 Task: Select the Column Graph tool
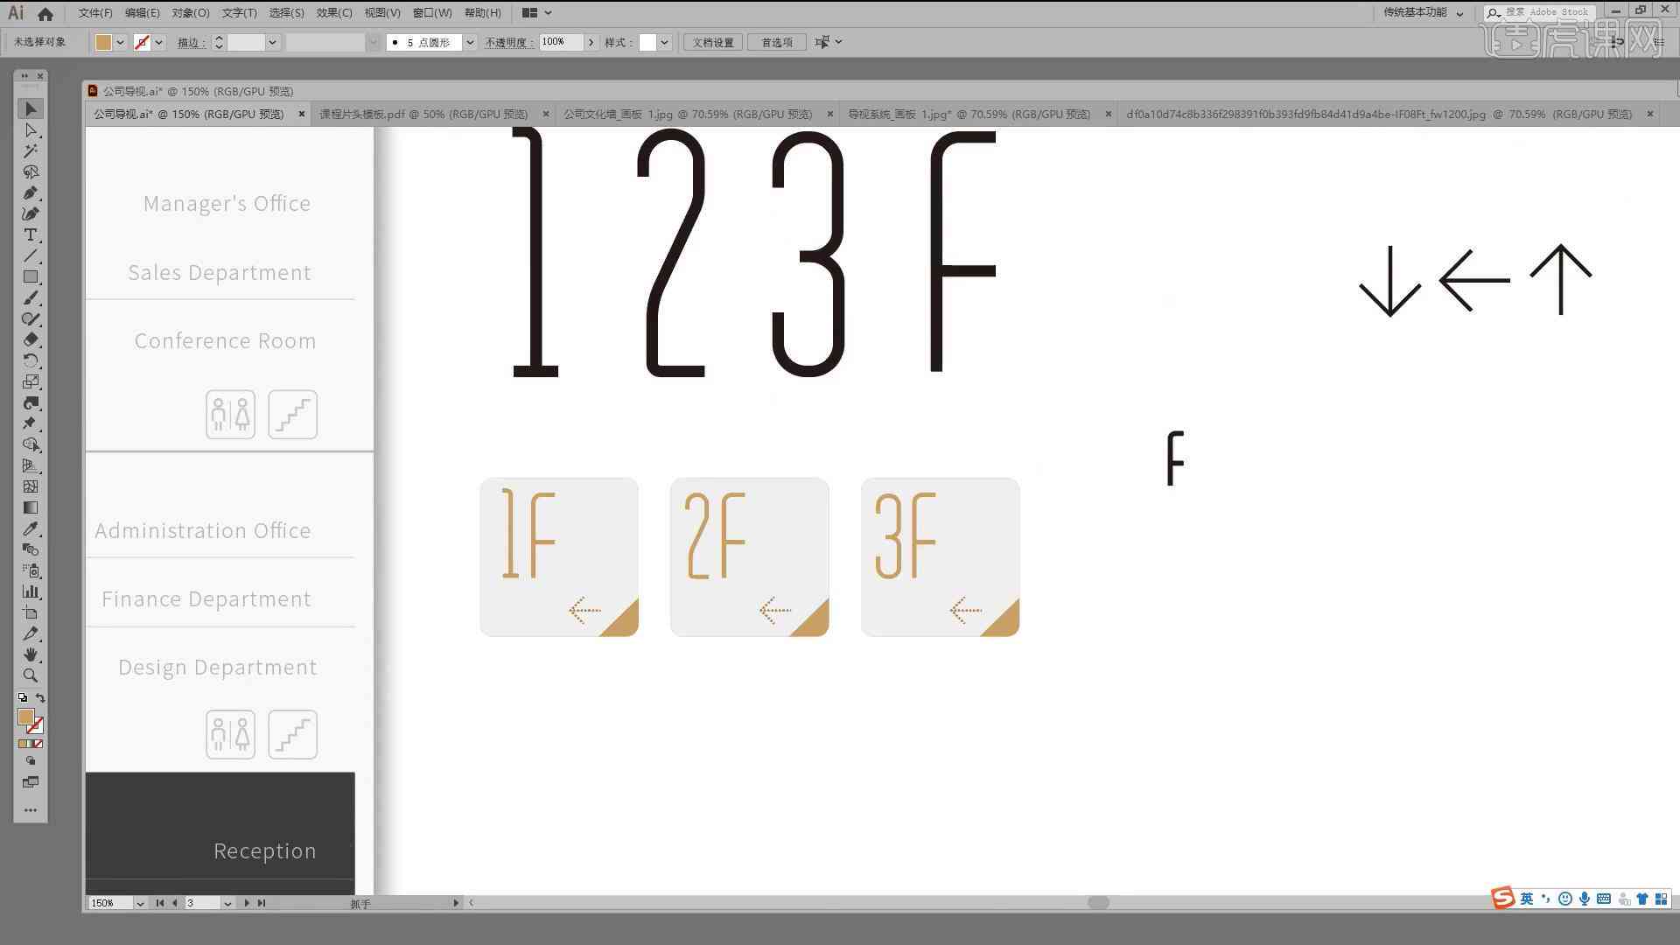pyautogui.click(x=31, y=592)
